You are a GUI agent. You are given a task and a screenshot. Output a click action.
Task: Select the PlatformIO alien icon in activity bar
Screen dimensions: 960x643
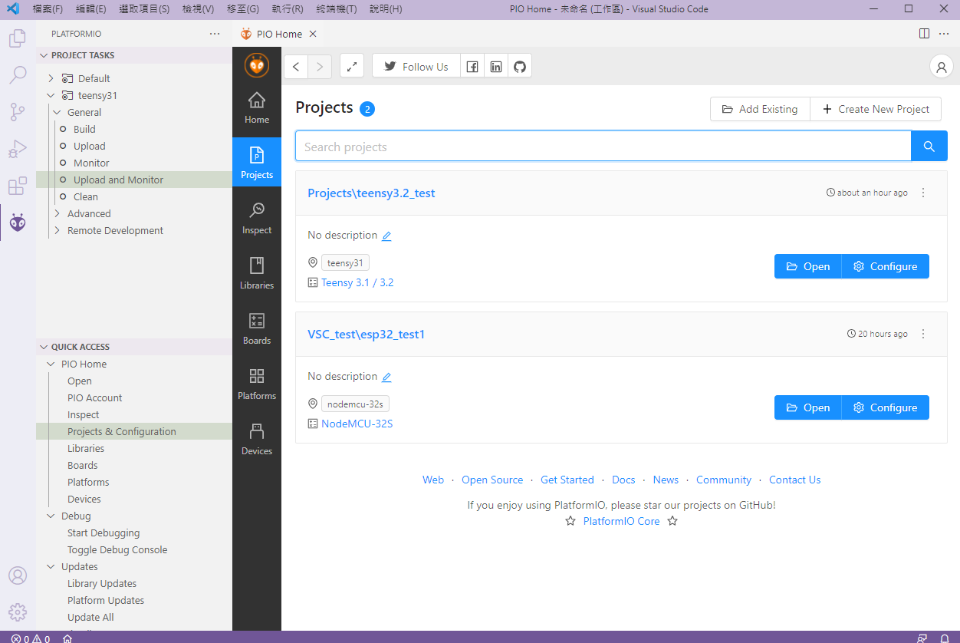[18, 223]
